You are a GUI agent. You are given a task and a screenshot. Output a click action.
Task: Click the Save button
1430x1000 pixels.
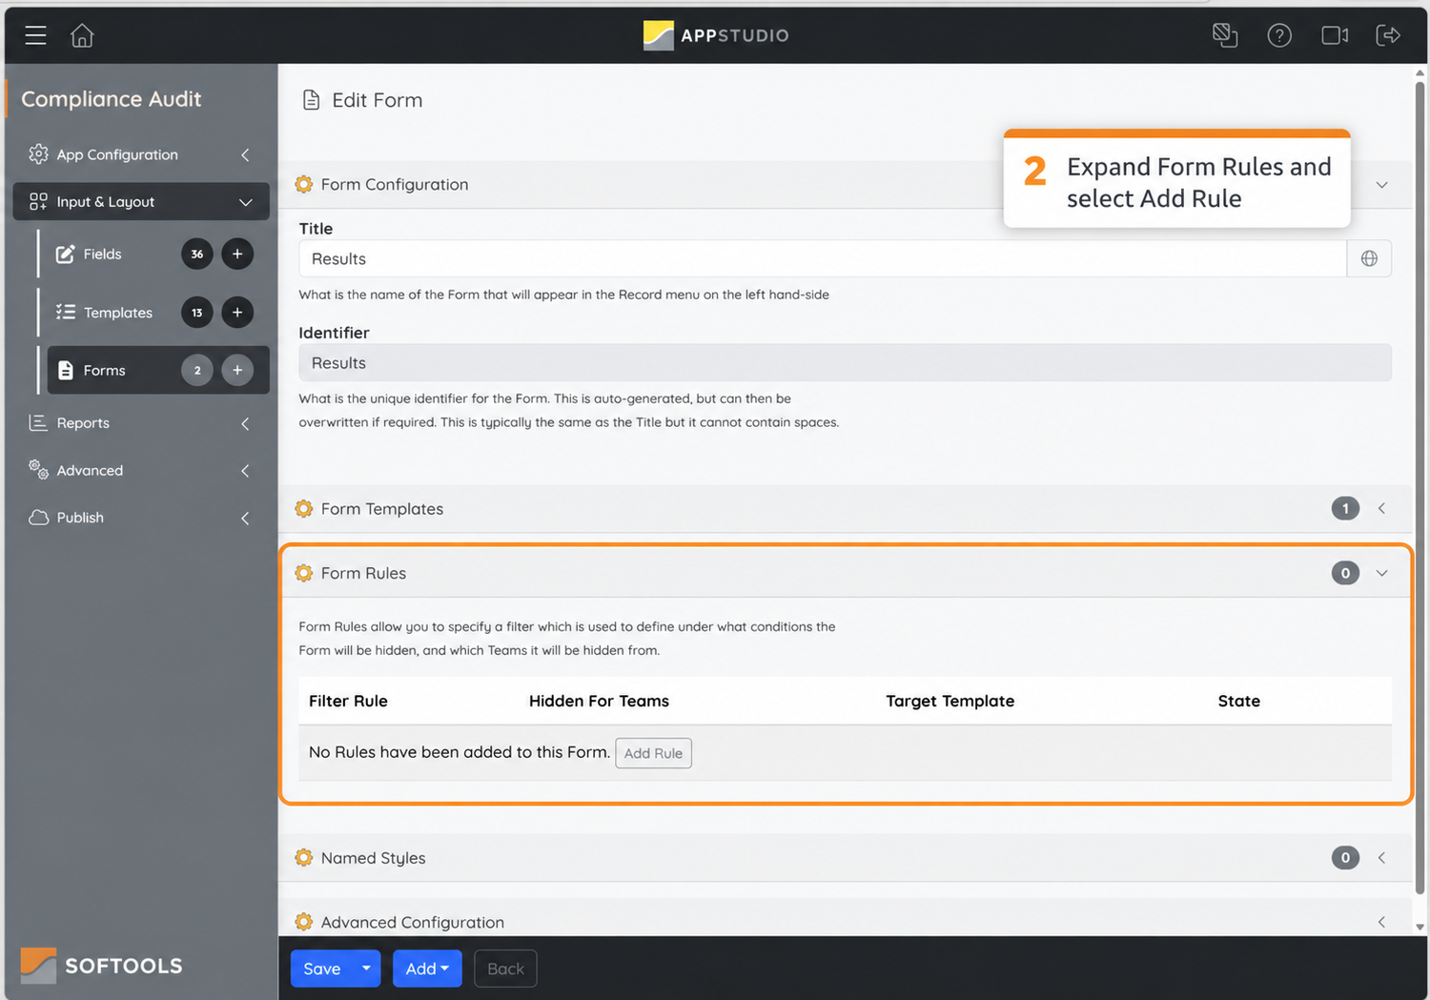[322, 969]
